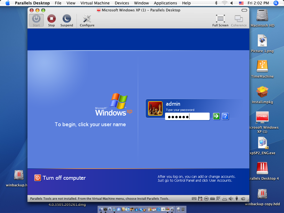Open the Applications menu
This screenshot has width=284, height=213.
coord(165,3)
